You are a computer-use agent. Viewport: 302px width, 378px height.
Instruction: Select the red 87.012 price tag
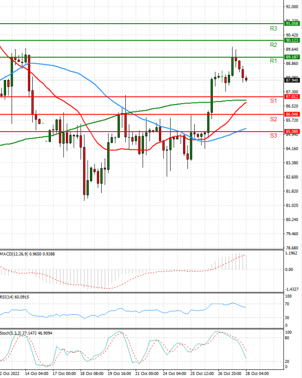point(292,97)
